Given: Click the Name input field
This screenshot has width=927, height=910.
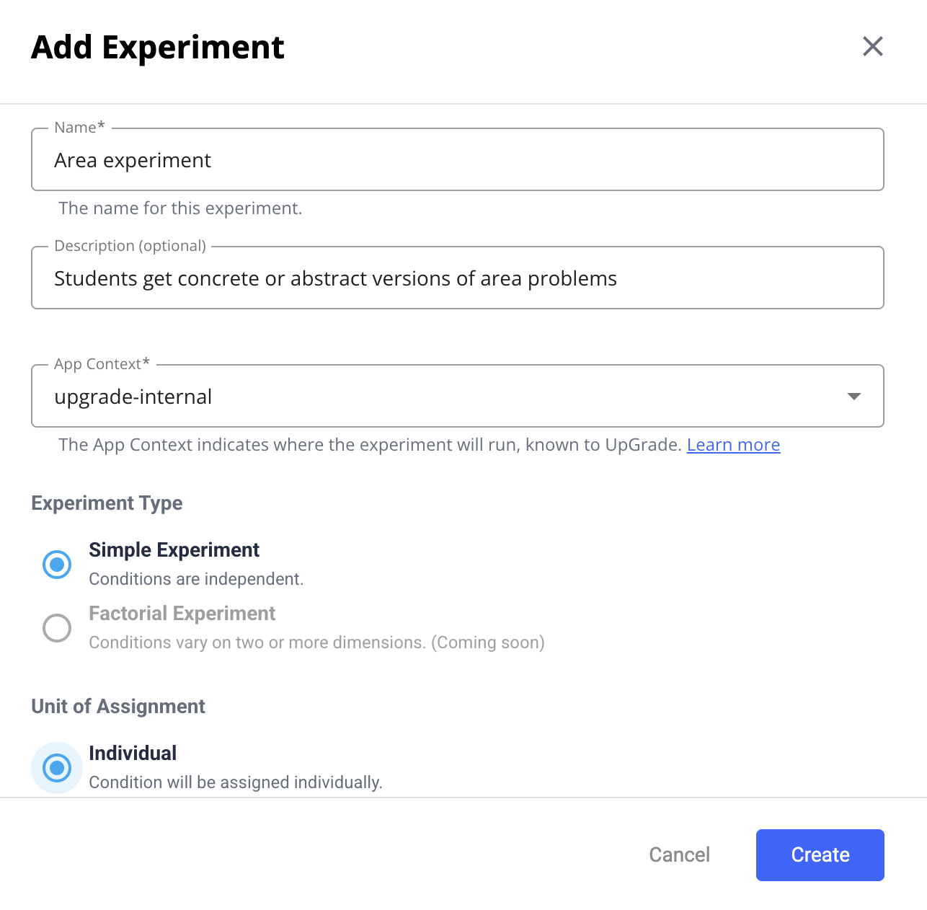Looking at the screenshot, I should [x=457, y=160].
